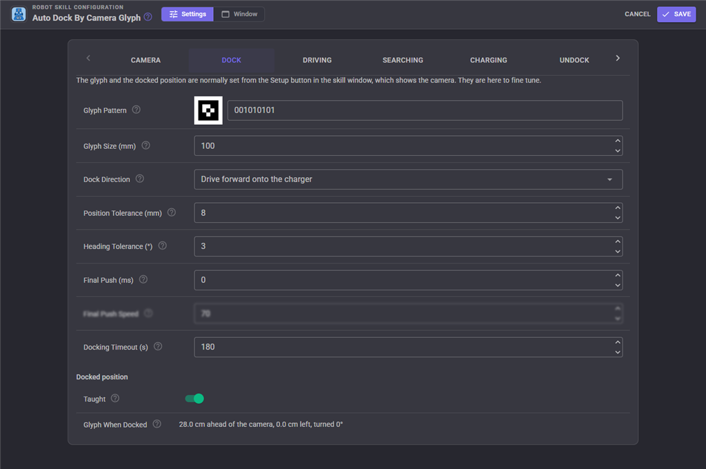Increase Final Push (ms) with the up arrow
Image resolution: width=706 pixels, height=469 pixels.
618,275
